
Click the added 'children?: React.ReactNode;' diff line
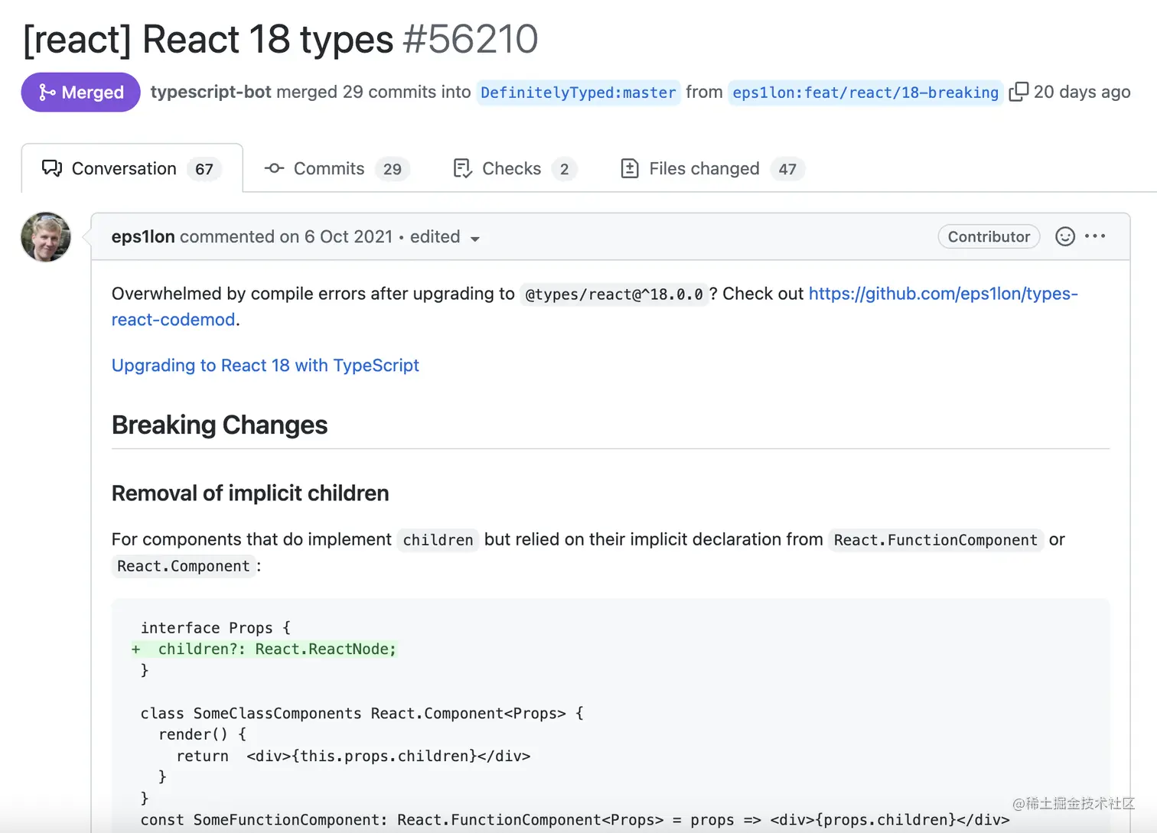click(264, 649)
